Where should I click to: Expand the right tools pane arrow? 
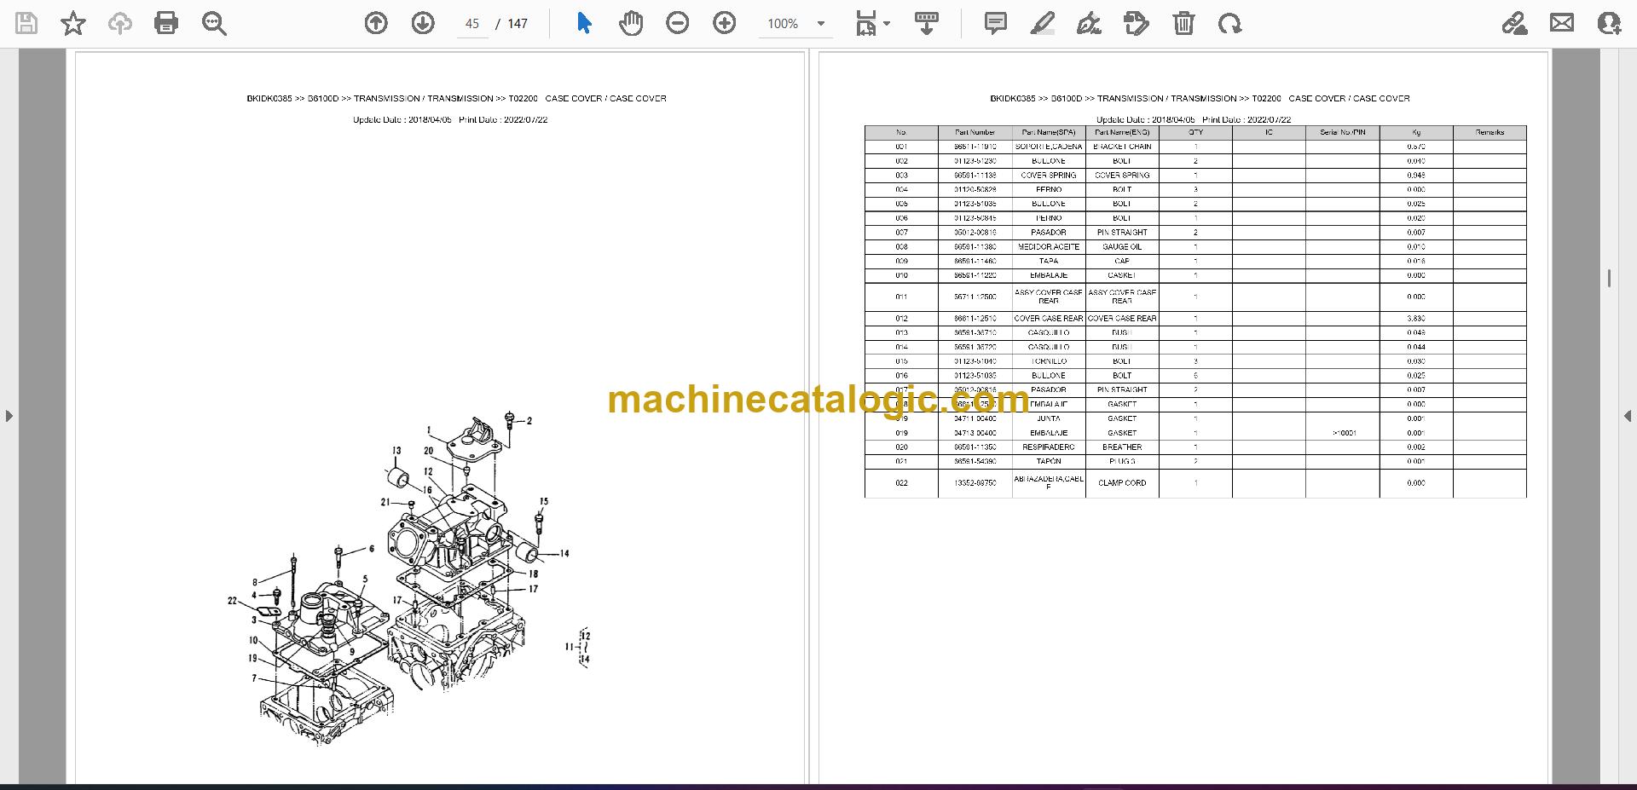point(1627,416)
